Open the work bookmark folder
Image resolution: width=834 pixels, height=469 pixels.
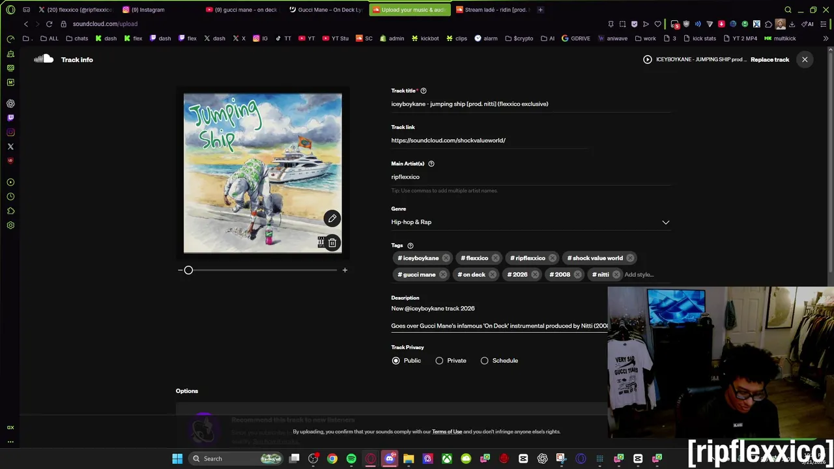[645, 38]
